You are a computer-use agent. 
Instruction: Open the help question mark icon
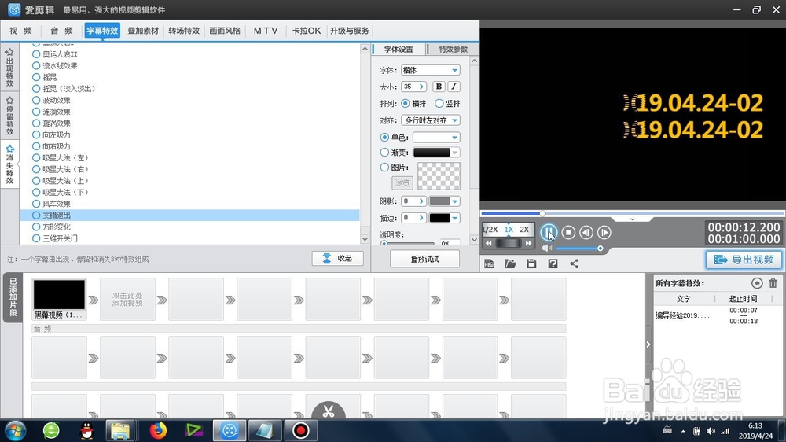coord(553,263)
